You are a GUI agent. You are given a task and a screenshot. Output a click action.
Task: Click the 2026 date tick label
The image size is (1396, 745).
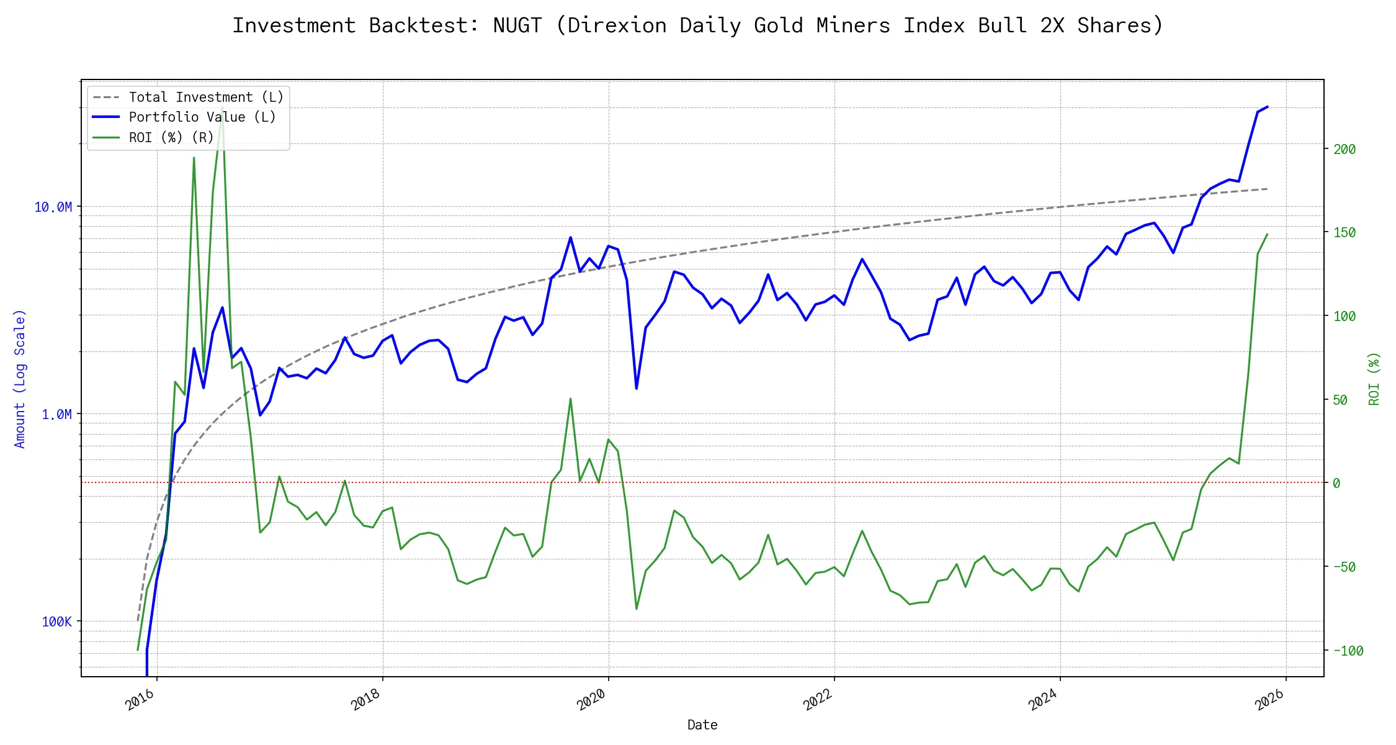[x=1269, y=700]
